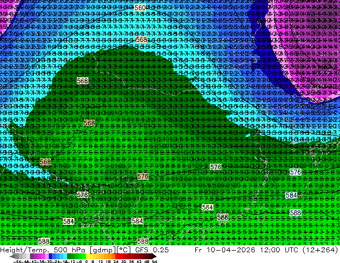Click the '12:00 UTC' time text
This screenshot has width=340, height=263.
278,250
